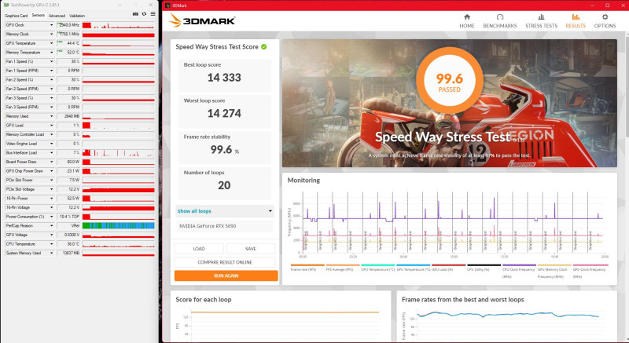Click the Memory Temperature 52.0 °C reading
The width and height of the screenshot is (629, 343).
point(68,53)
